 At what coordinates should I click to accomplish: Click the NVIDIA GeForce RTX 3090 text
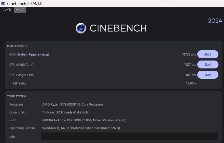point(84,120)
